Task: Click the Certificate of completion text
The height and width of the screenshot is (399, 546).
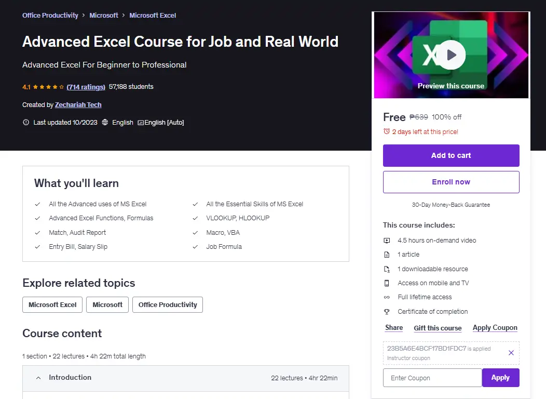Action: pyautogui.click(x=432, y=312)
